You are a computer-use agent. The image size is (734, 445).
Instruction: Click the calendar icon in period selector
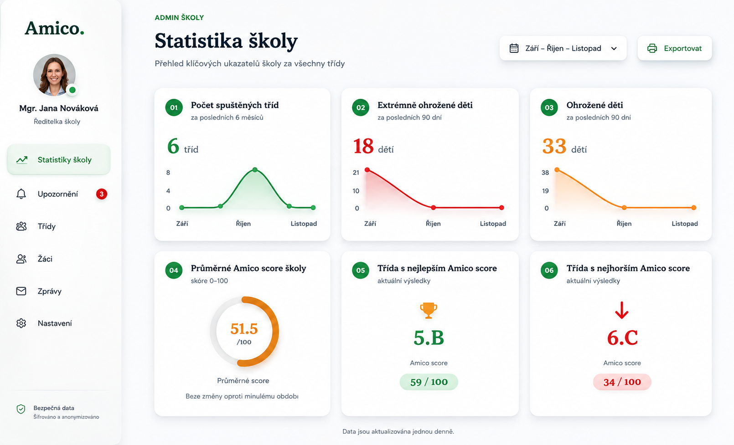[x=514, y=48]
